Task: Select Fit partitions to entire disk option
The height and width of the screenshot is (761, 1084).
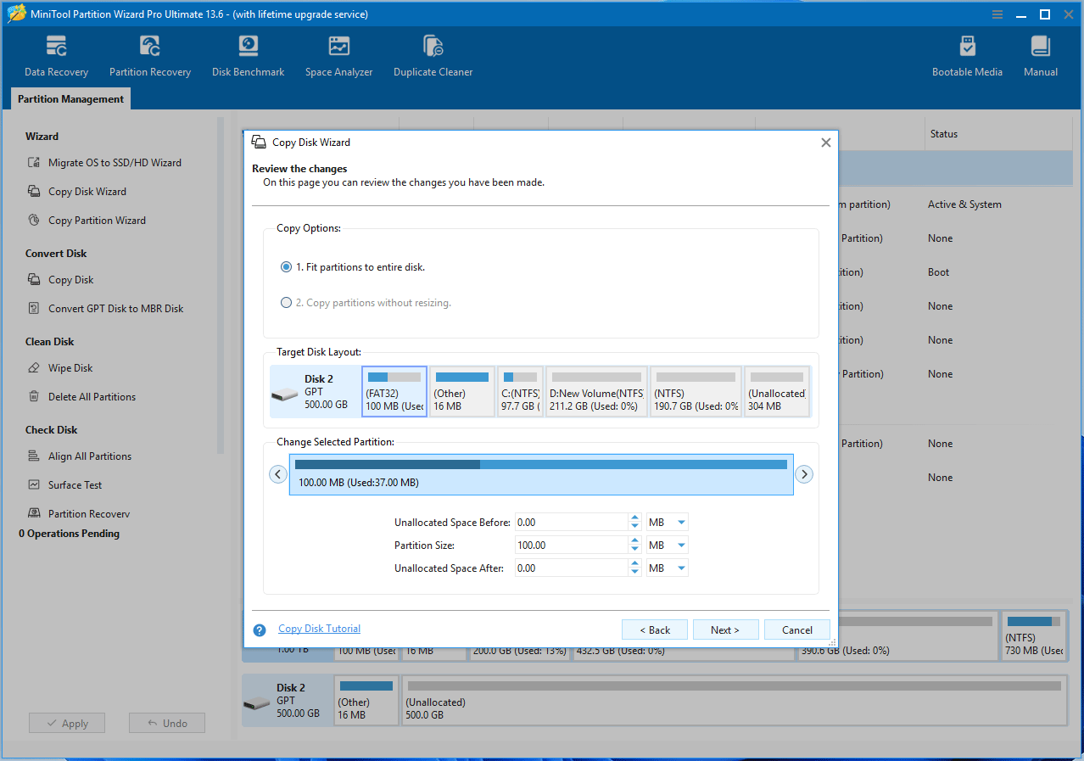Action: tap(353, 267)
